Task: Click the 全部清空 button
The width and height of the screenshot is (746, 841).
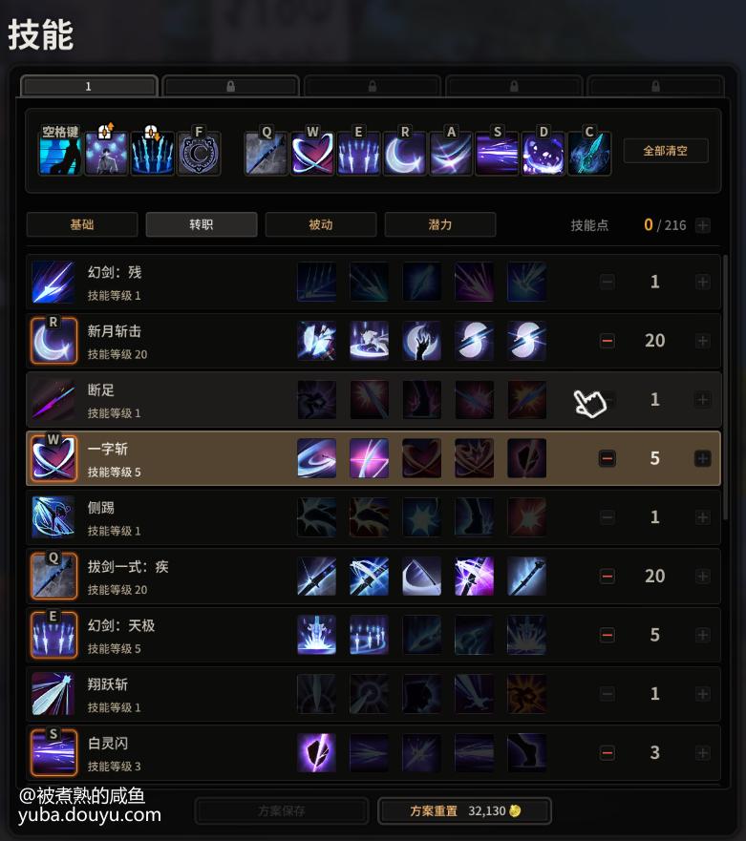Action: tap(666, 151)
